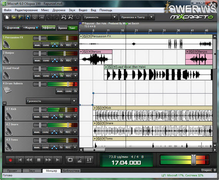Click the +Дорожка button
This screenshot has height=180, width=219.
[x=12, y=28]
